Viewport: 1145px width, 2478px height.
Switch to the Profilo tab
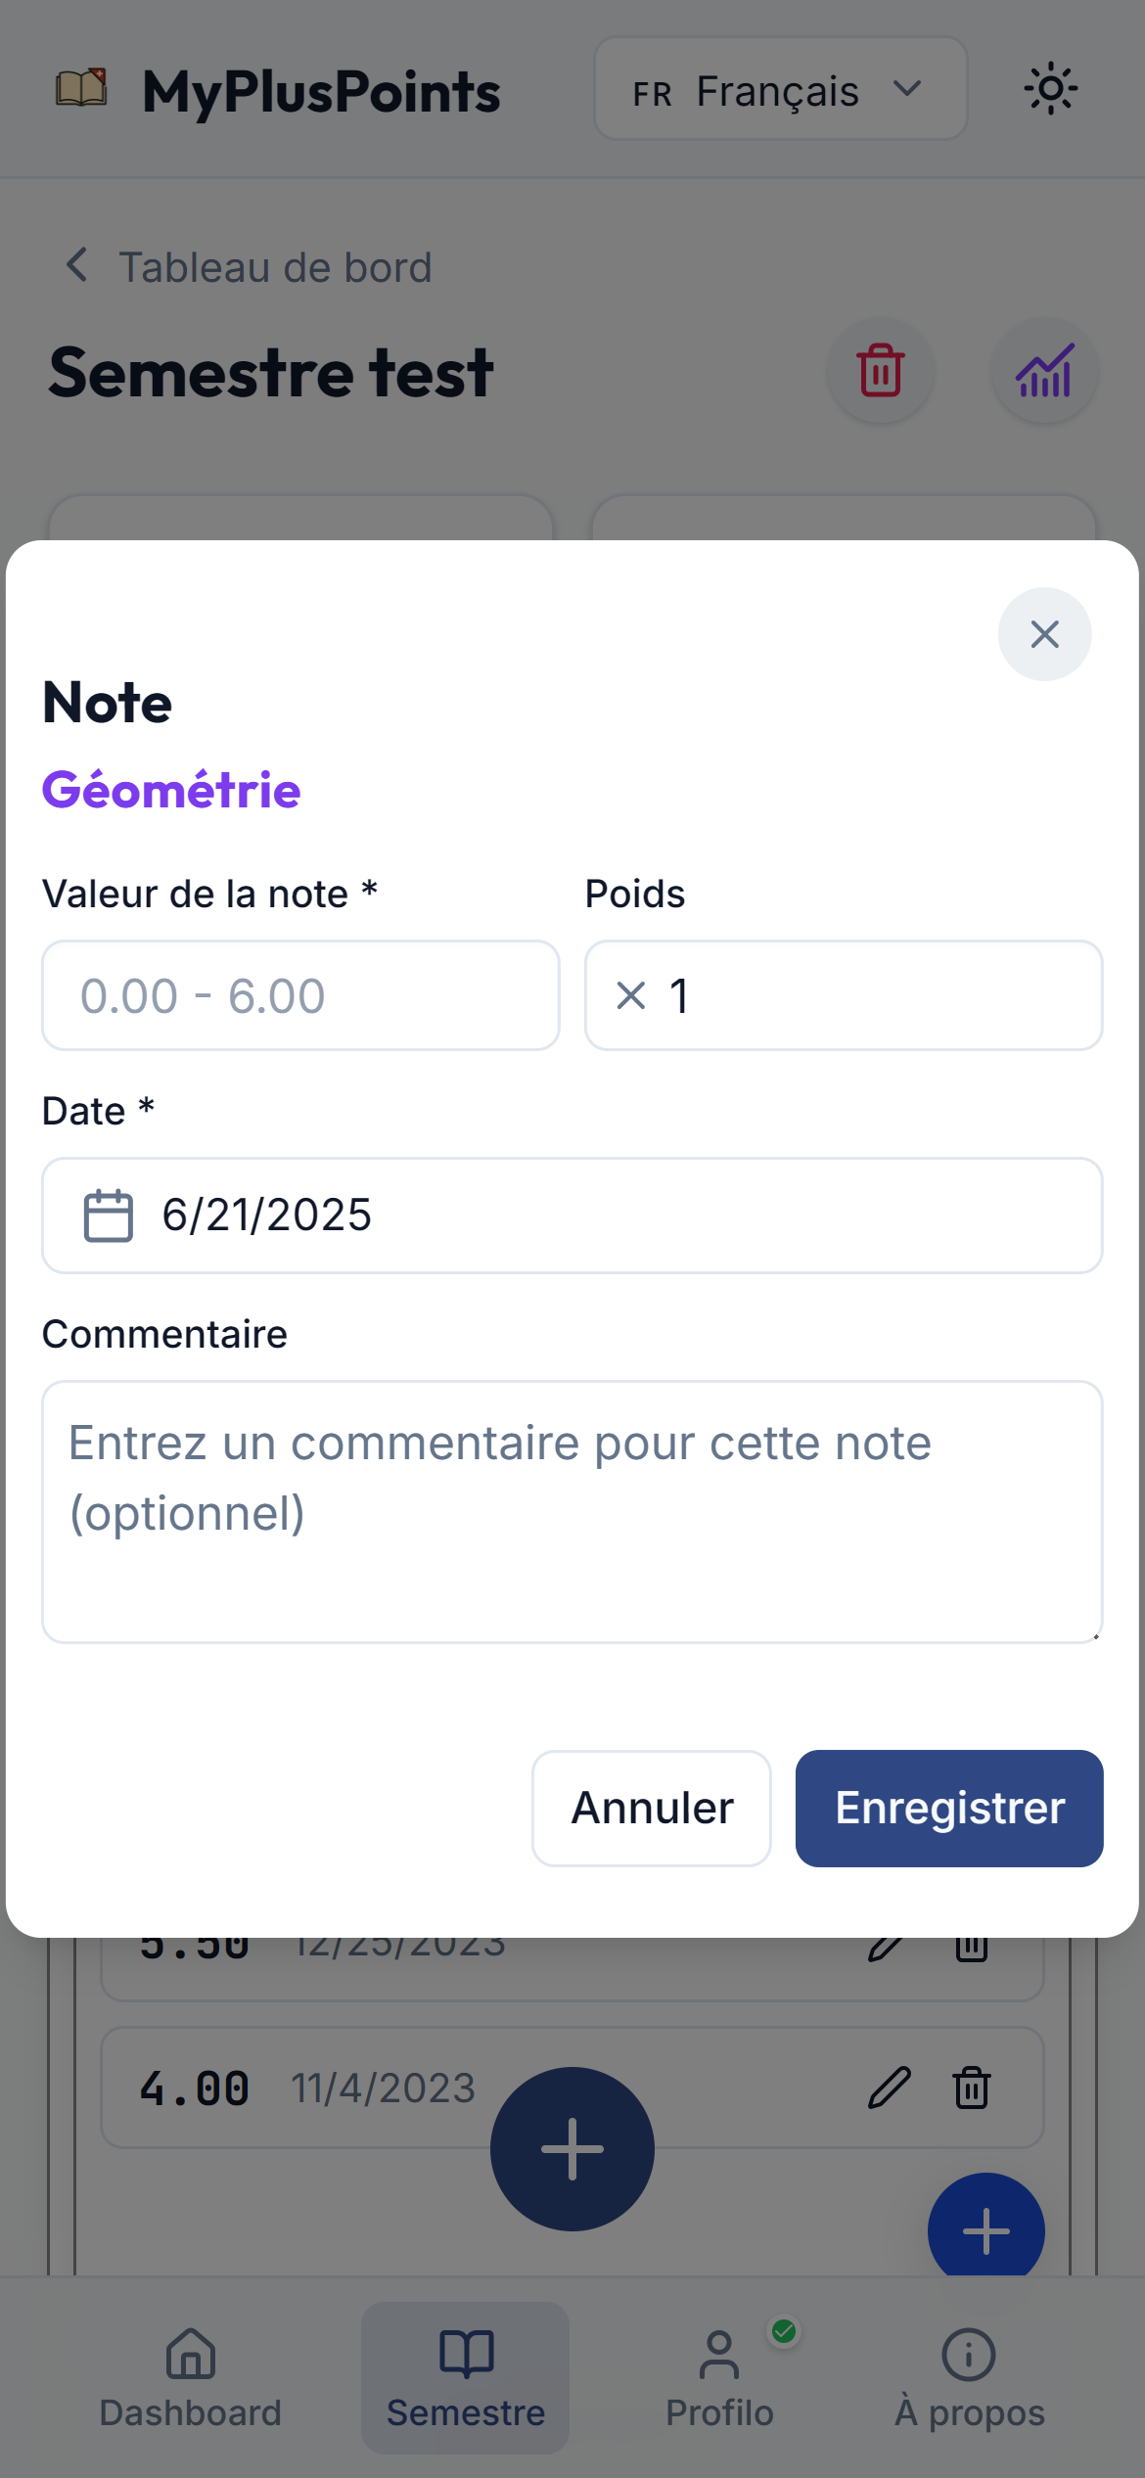click(x=719, y=2378)
